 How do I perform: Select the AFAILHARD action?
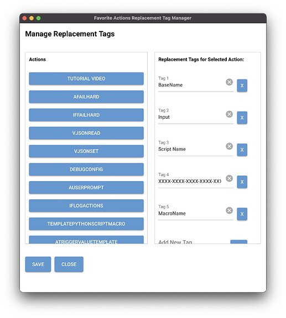coord(86,97)
